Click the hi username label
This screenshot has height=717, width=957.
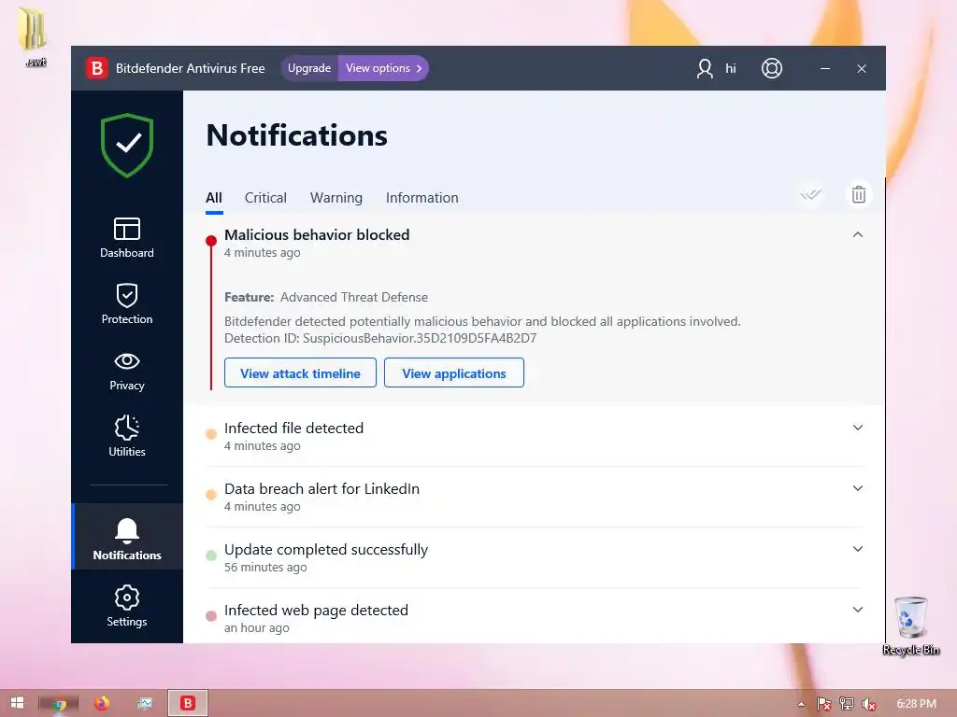tap(731, 68)
